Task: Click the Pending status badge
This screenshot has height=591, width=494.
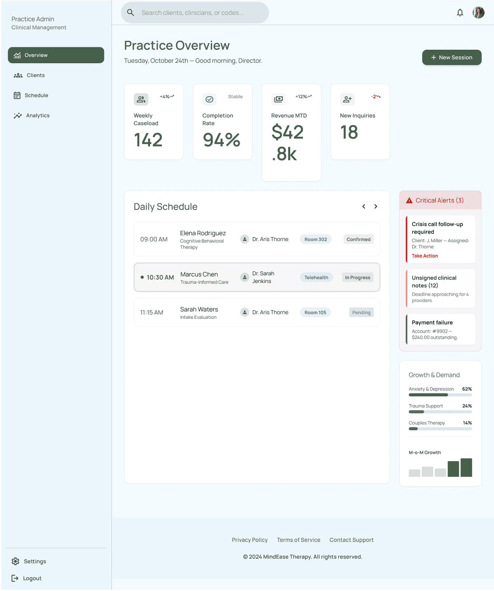Action: [x=361, y=313]
